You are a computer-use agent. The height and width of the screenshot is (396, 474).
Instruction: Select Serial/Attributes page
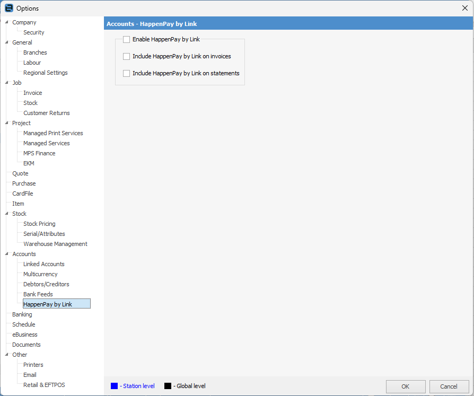(44, 234)
